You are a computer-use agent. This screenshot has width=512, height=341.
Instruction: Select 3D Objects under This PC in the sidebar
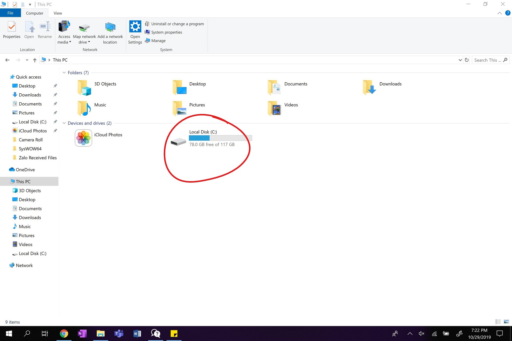pos(27,191)
